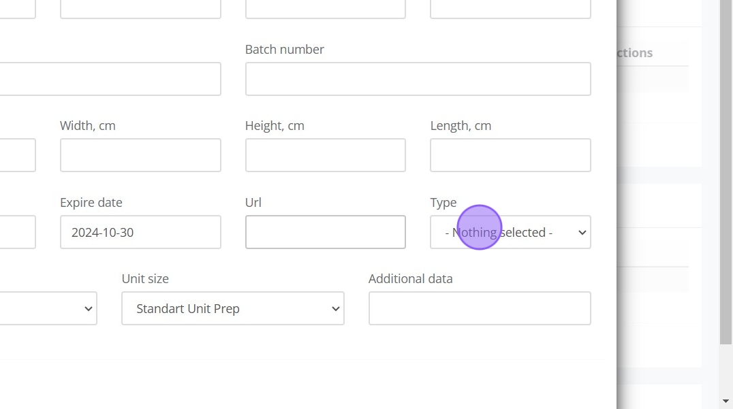Screen dimensions: 733x409
Task: Click the page's vertical scrollbar thumb
Action: pyautogui.click(x=726, y=170)
